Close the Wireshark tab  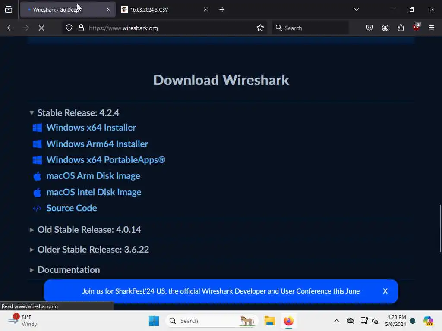pyautogui.click(x=109, y=10)
